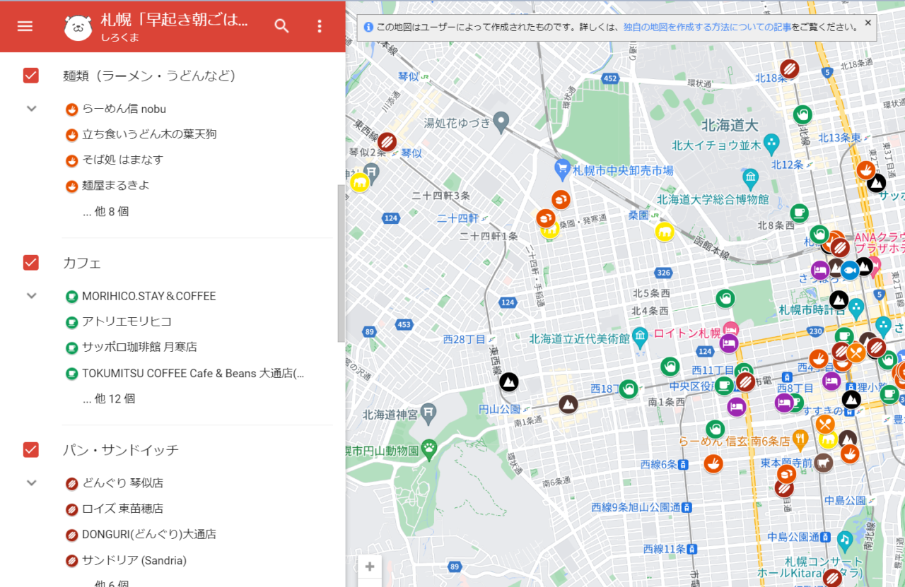This screenshot has width=905, height=587.
Task: Toggle the パン・サンドイッチ layer checkbox
Action: click(x=31, y=449)
